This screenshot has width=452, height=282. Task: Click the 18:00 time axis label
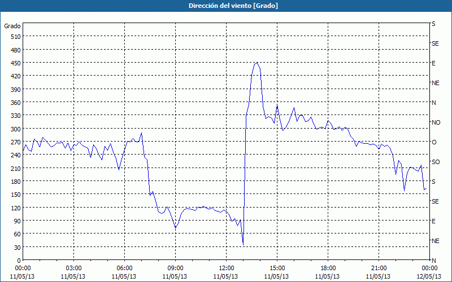point(328,268)
